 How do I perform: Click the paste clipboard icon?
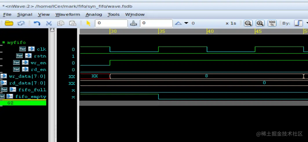[72, 23]
